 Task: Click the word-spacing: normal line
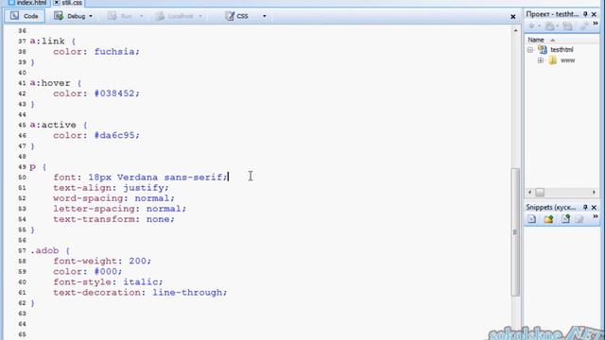click(113, 198)
